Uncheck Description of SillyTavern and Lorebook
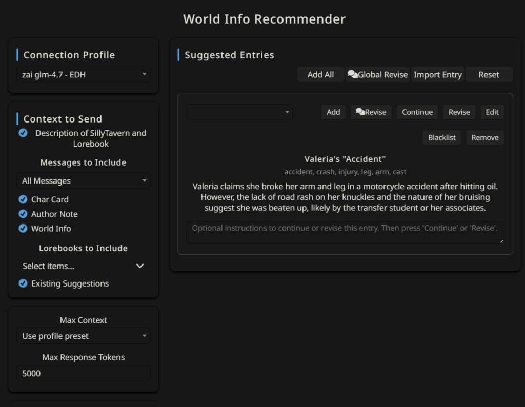Image resolution: width=525 pixels, height=407 pixels. [23, 133]
